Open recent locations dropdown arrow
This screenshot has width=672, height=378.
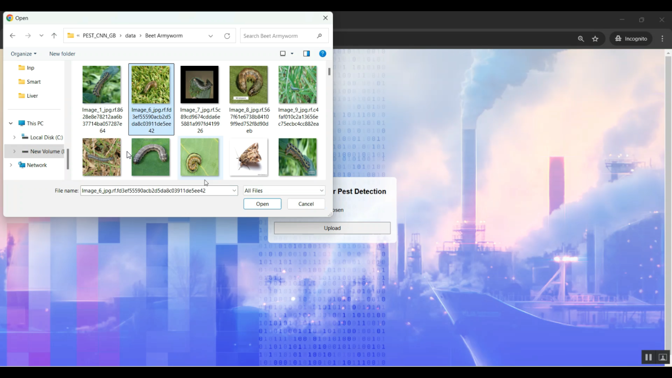click(41, 36)
